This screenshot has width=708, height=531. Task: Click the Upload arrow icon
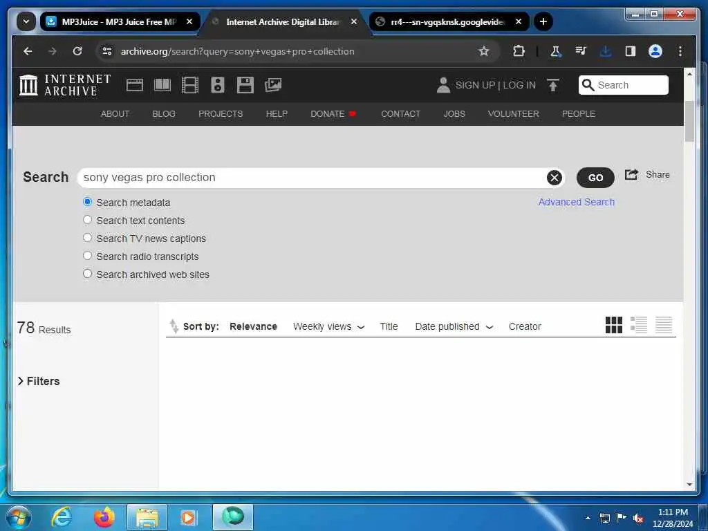[x=552, y=85]
